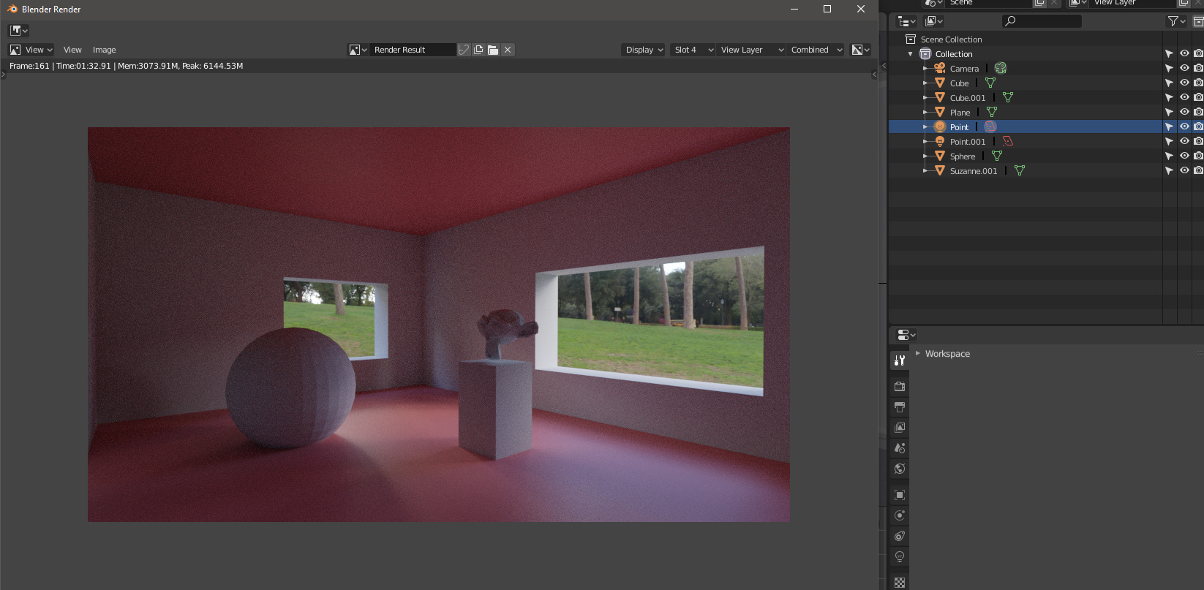1204x590 pixels.
Task: Open the browse image dropdown beside Render Result
Action: tap(358, 50)
